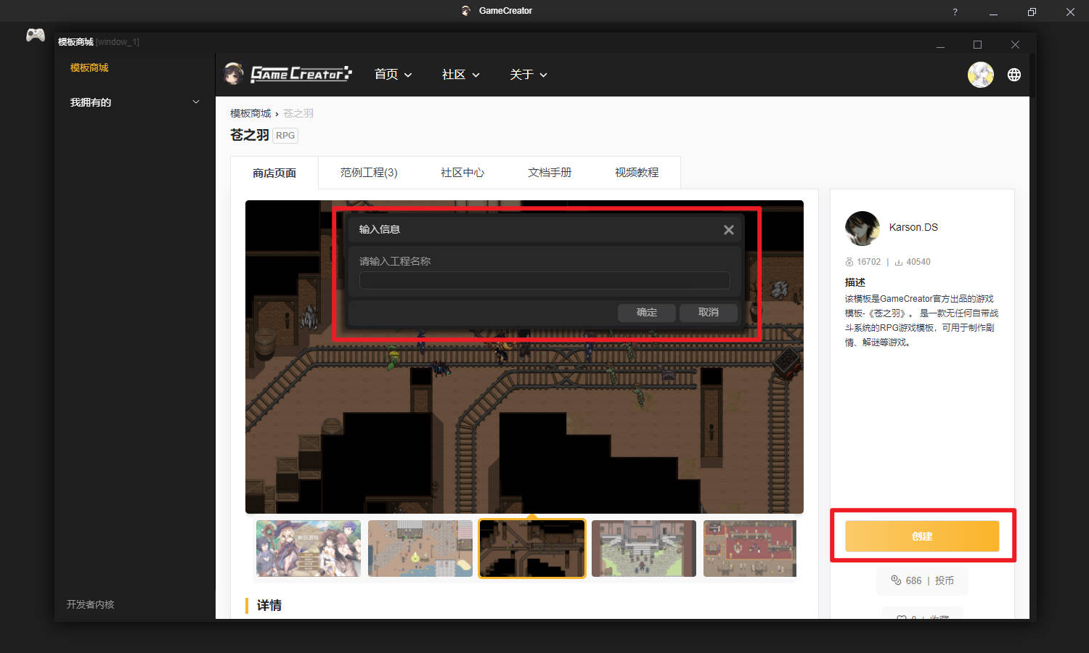
Task: Select the first character artwork thumbnail
Action: coord(309,549)
